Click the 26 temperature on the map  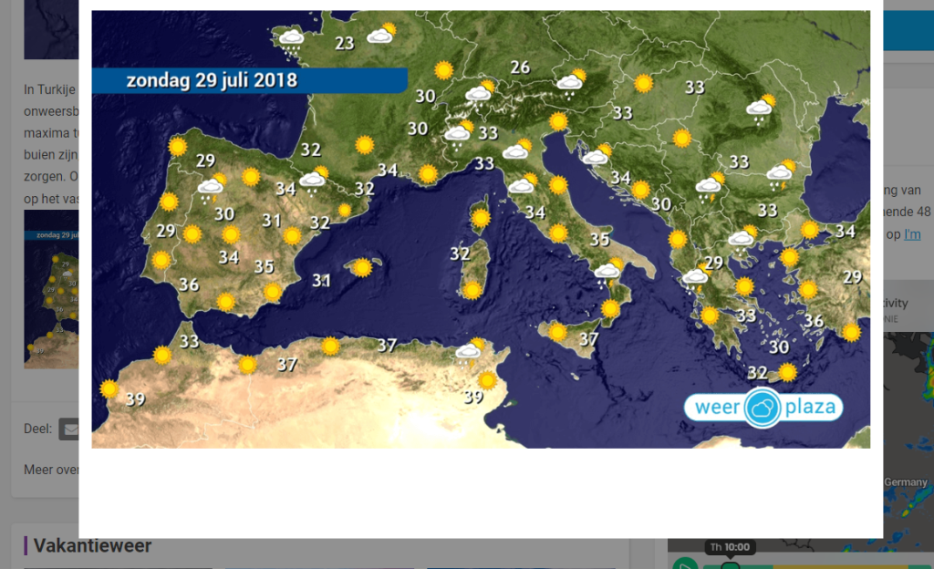(520, 67)
